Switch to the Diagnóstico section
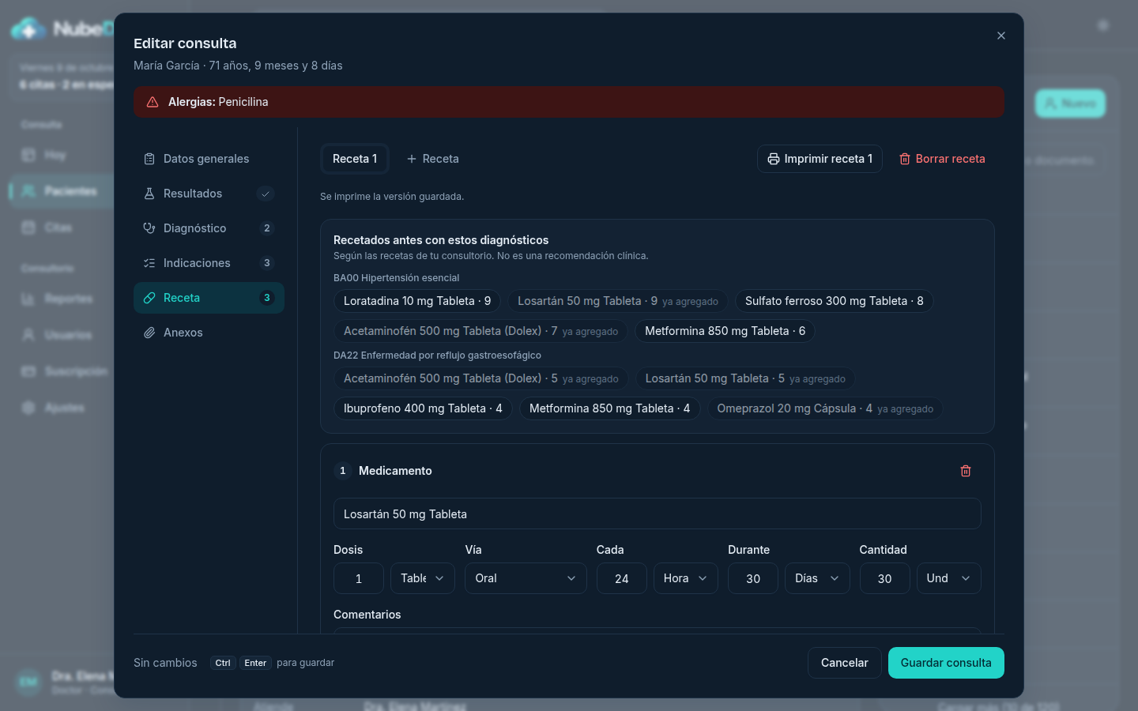1138x711 pixels. coord(209,228)
